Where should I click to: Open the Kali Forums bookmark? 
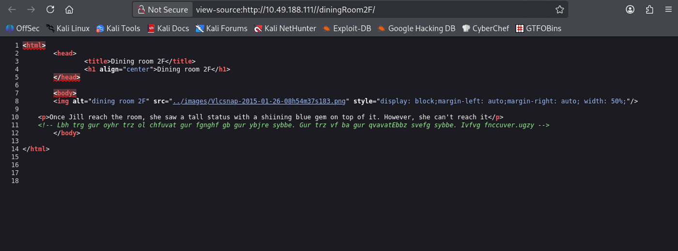tap(221, 28)
